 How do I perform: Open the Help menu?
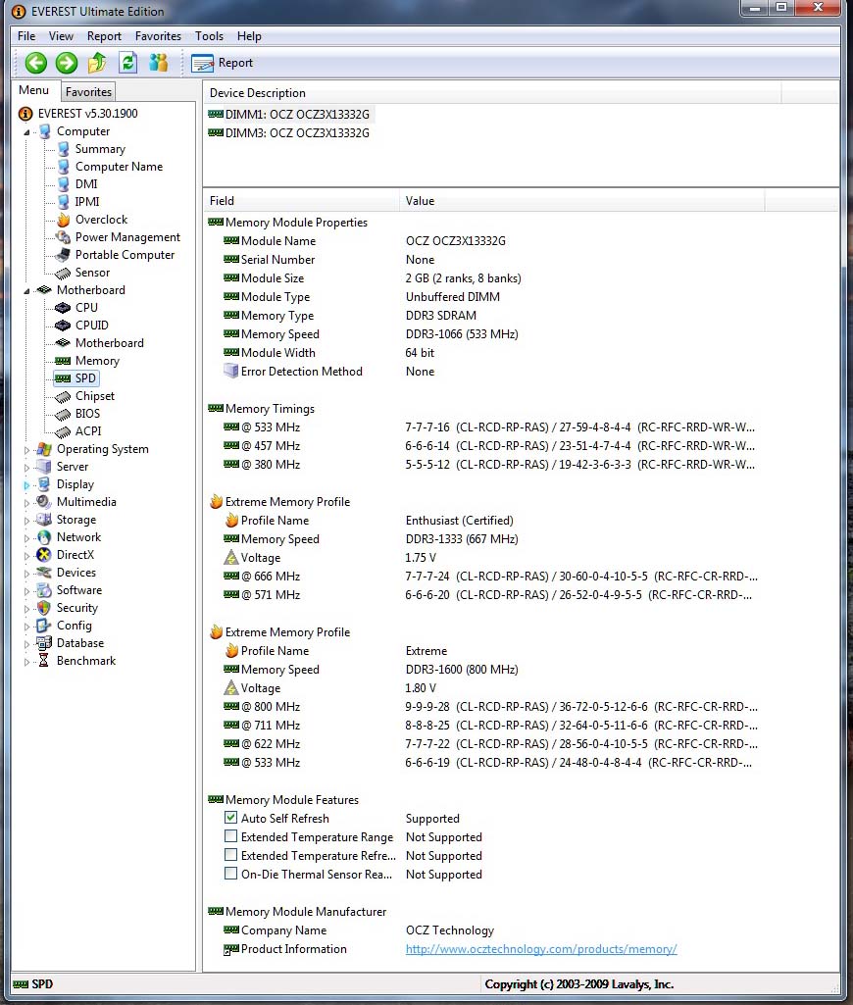pyautogui.click(x=249, y=36)
